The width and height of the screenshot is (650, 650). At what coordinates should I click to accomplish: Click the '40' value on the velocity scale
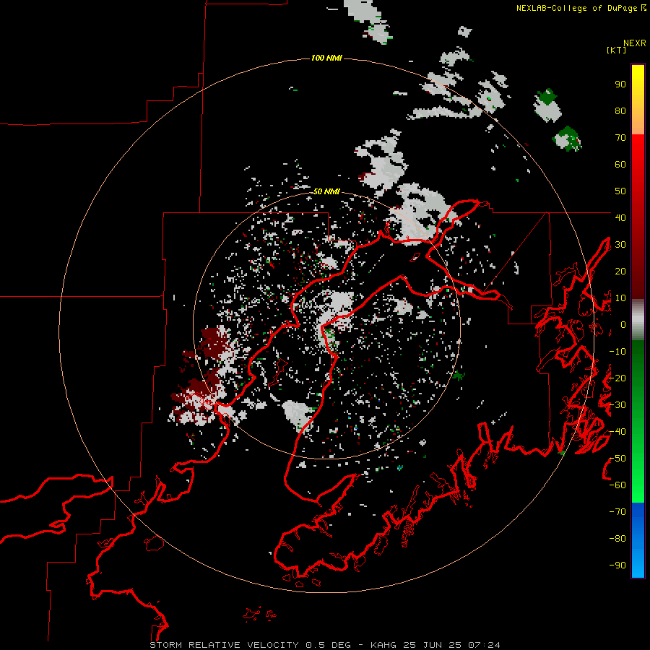click(x=620, y=217)
